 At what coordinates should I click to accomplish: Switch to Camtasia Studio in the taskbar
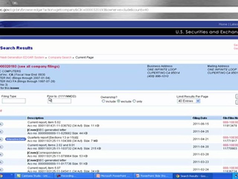click(33, 176)
